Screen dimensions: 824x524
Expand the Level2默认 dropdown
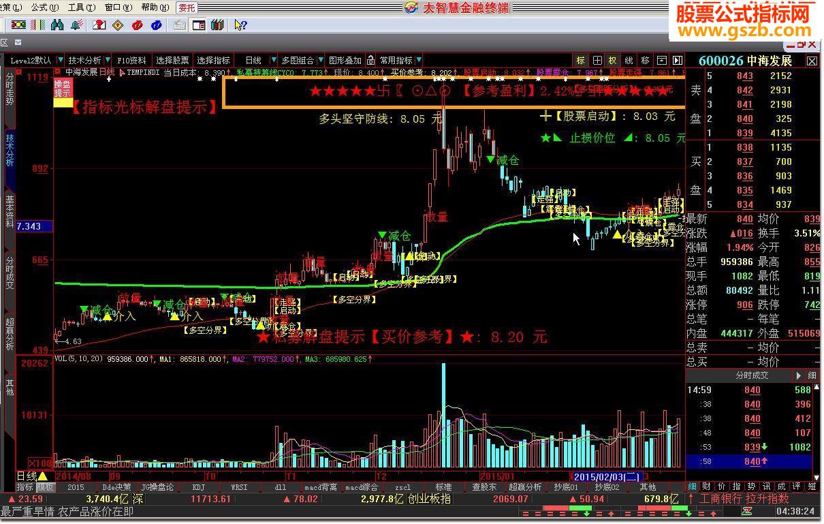60,60
